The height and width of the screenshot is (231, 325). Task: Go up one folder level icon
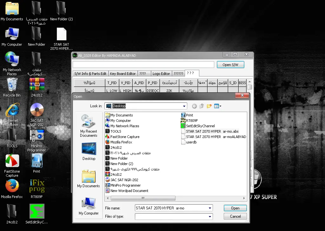202,106
